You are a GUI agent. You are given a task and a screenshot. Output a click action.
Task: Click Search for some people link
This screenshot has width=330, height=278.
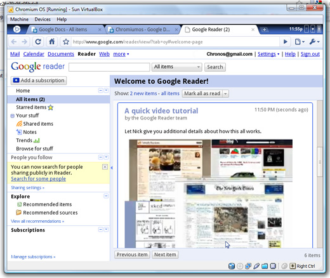coord(38,179)
